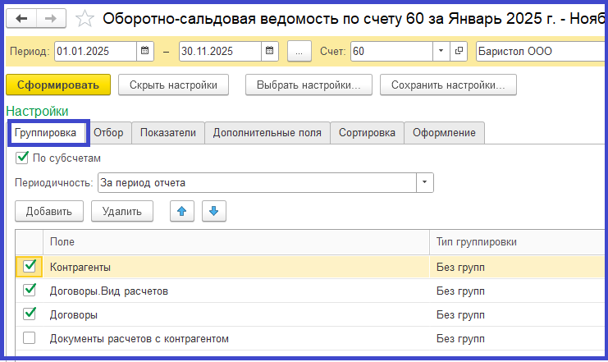Open calendar for end date 30.11.2025
Viewport: 608px width, 362px height.
[270, 51]
